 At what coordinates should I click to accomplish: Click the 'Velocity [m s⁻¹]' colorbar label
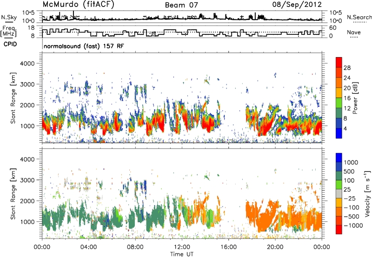click(x=367, y=193)
